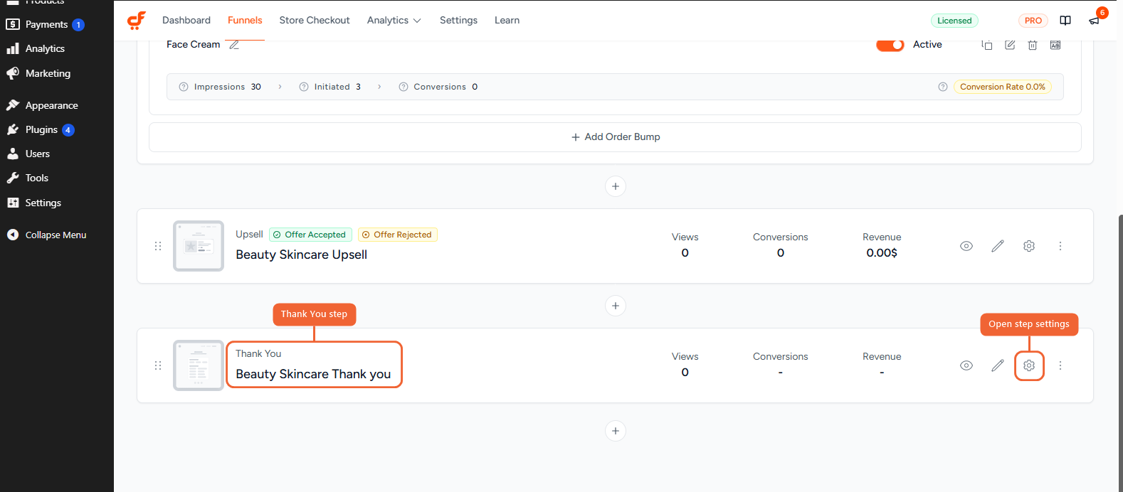Screen dimensions: 1123x492
Task: Toggle the Face Cream Active switch
Action: pos(890,45)
